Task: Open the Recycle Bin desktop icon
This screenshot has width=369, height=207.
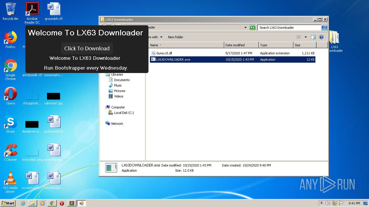Action: pos(10,11)
